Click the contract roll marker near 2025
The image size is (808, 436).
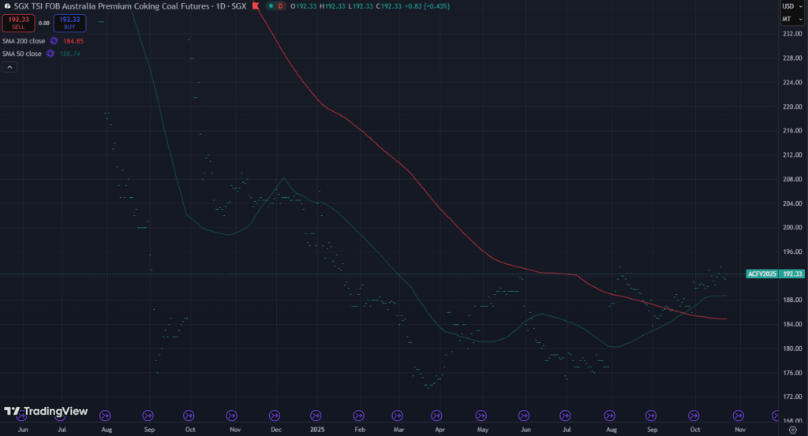point(317,416)
